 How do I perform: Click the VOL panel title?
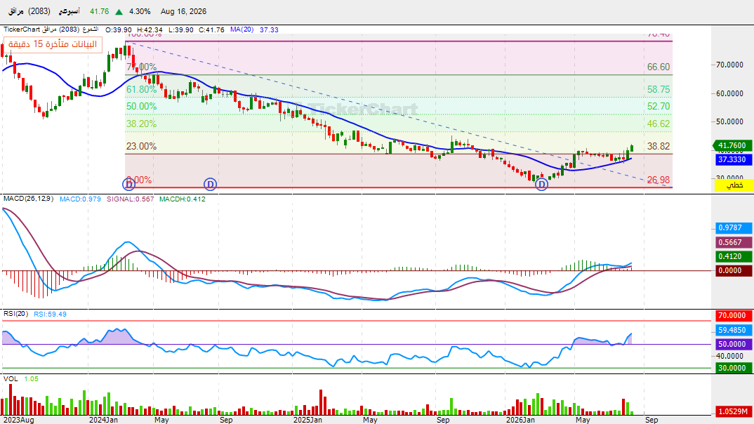tap(11, 379)
